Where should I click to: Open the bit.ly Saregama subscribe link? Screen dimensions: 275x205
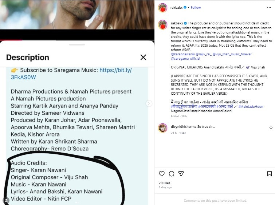click(x=115, y=70)
